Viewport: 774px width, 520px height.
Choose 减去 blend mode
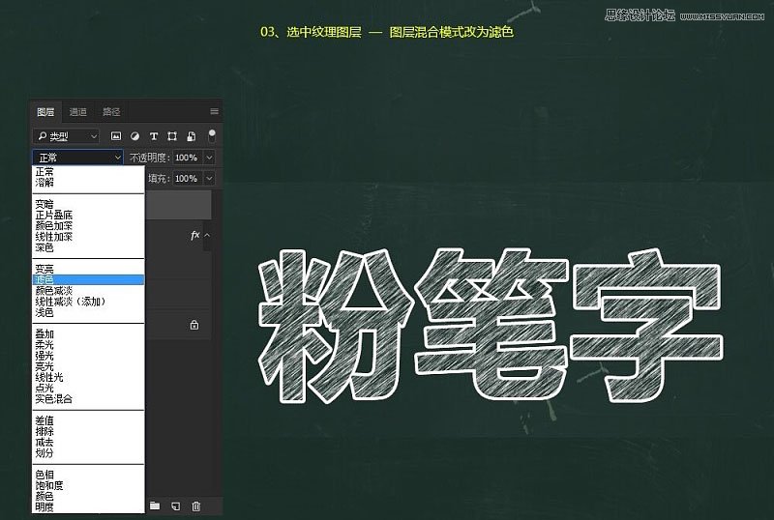88,443
